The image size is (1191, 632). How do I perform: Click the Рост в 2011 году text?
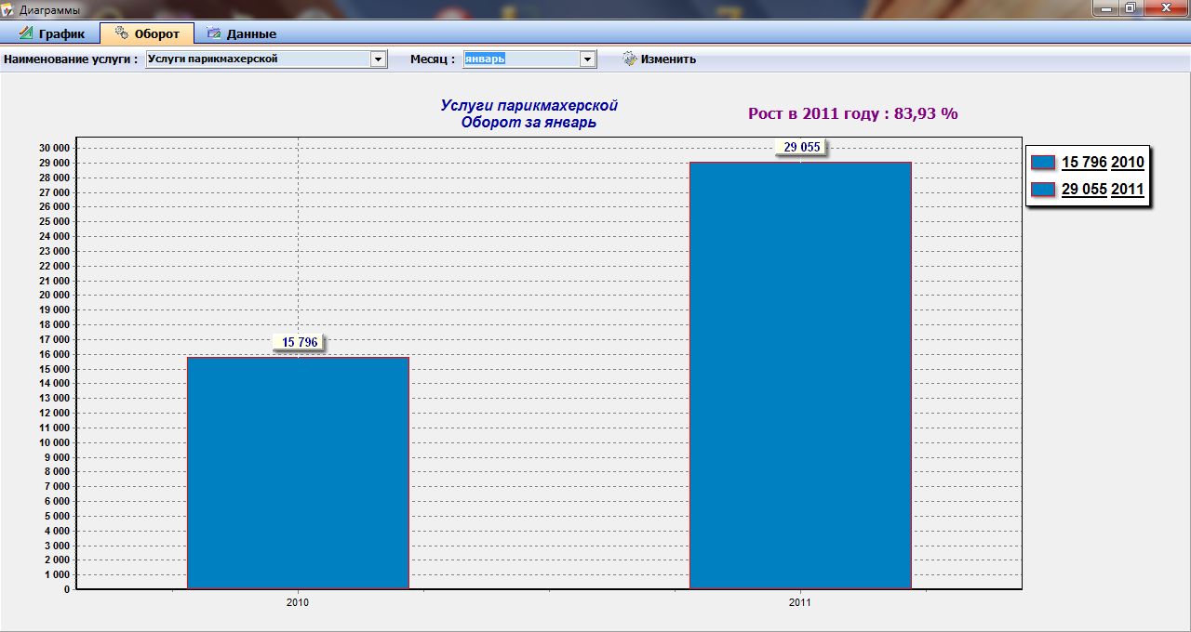853,113
